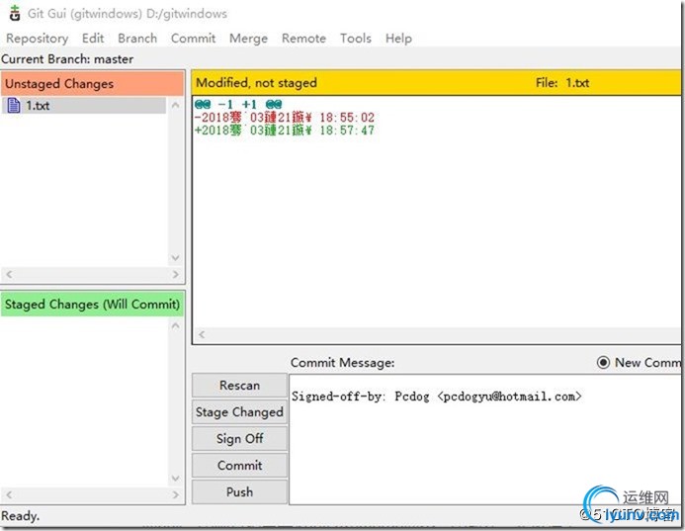This screenshot has width=685, height=531.
Task: Click the Ready. status bar text
Action: [20, 516]
